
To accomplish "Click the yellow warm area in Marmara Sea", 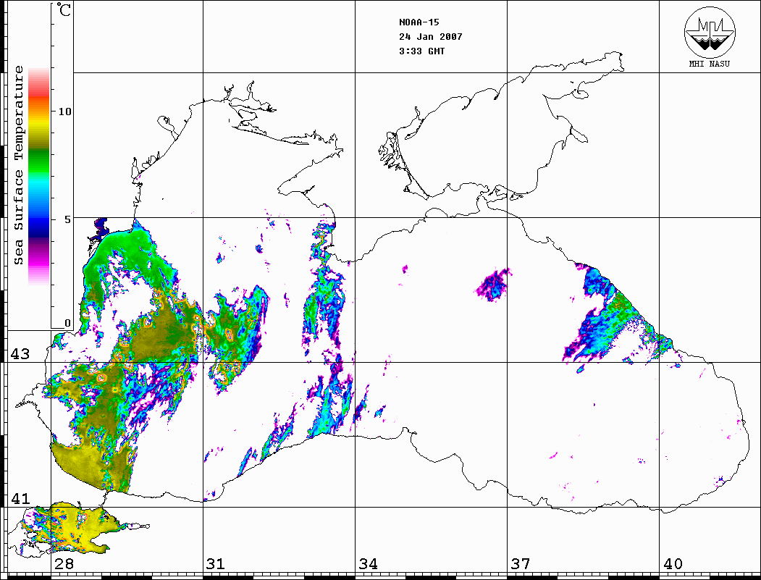I will pos(80,529).
